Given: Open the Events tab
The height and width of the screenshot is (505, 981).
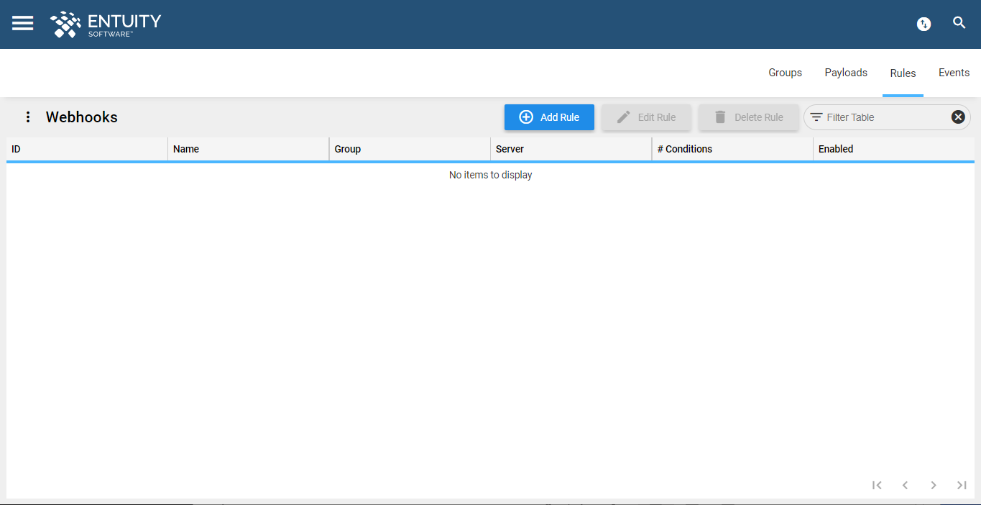Looking at the screenshot, I should pos(954,72).
